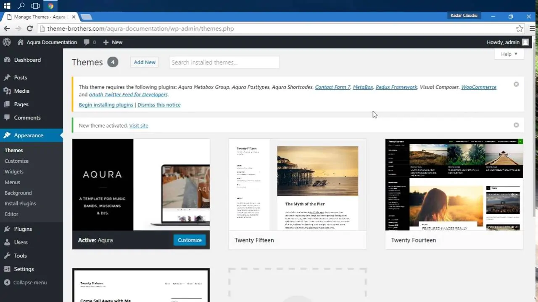
Task: Open the MetaBox plugin link
Action: [x=363, y=87]
